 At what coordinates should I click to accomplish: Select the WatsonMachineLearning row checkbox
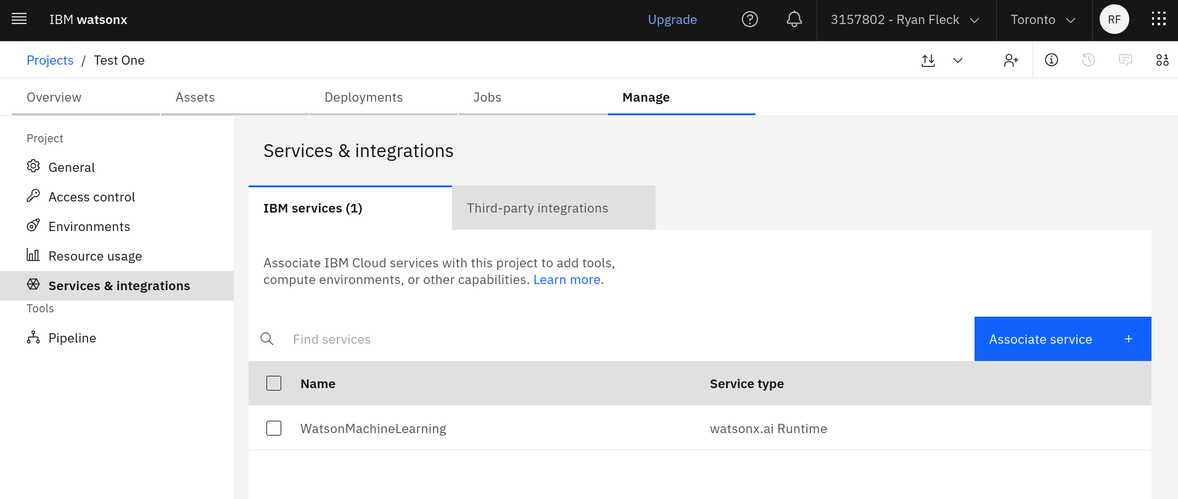(x=274, y=428)
